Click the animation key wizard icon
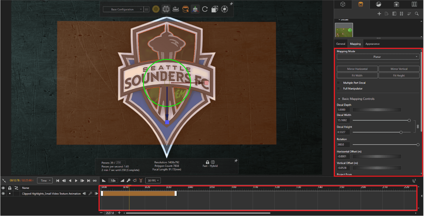 [x=129, y=181]
